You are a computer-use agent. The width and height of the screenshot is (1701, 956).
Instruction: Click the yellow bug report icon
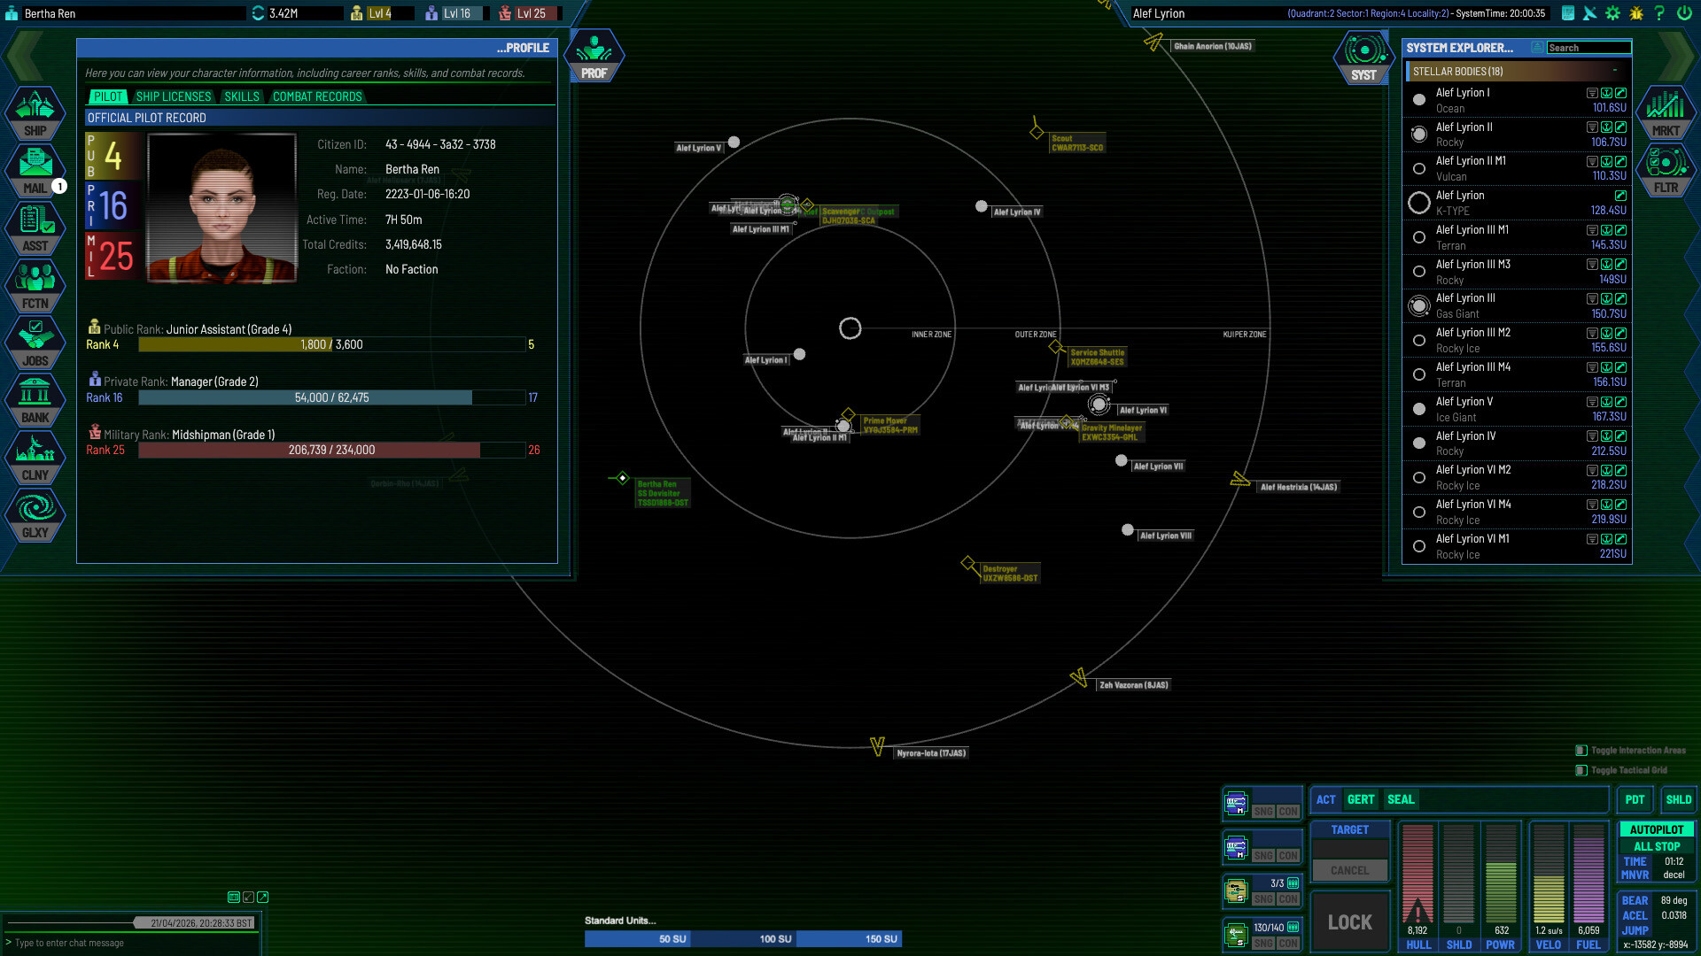pos(1636,13)
